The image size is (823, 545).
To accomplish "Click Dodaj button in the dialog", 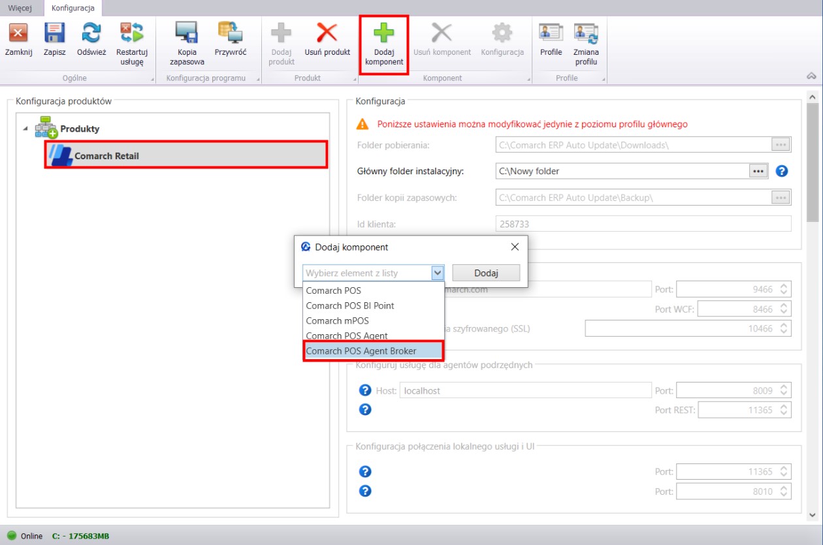I will 486,273.
